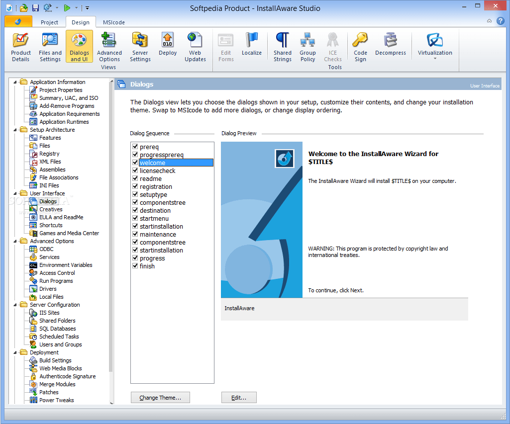
Task: Click the Save icon in the quick access toolbar
Action: click(x=35, y=8)
